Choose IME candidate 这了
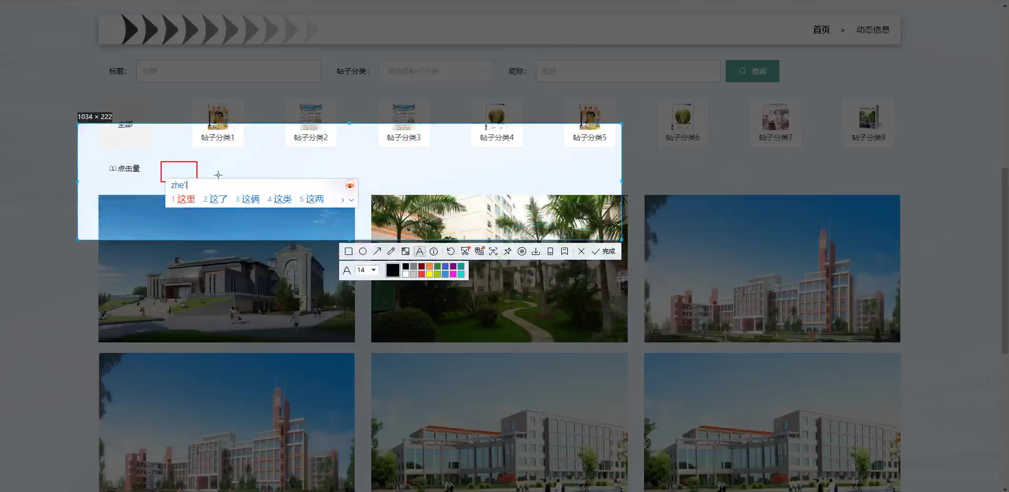1009x492 pixels. point(215,199)
